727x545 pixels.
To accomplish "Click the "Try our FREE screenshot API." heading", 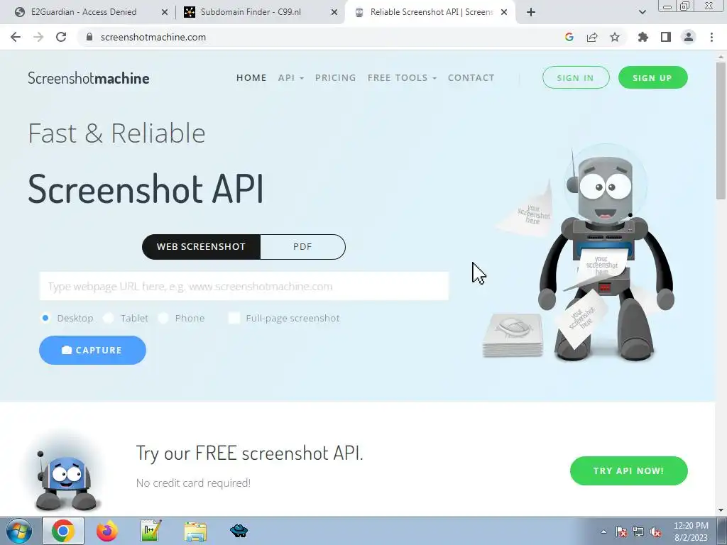I will [x=249, y=453].
